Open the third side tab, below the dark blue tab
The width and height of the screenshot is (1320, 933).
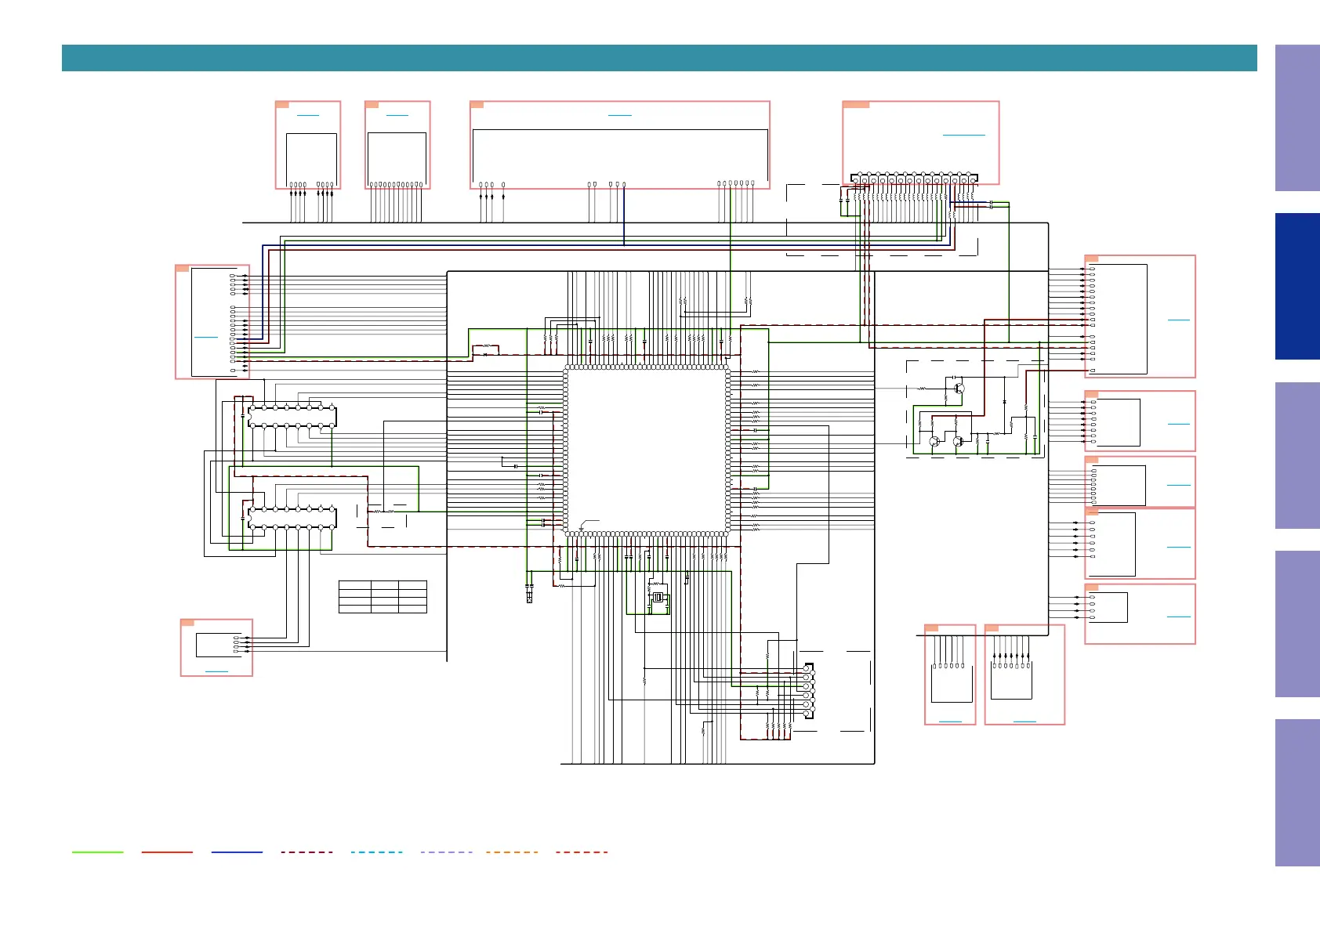(1297, 455)
